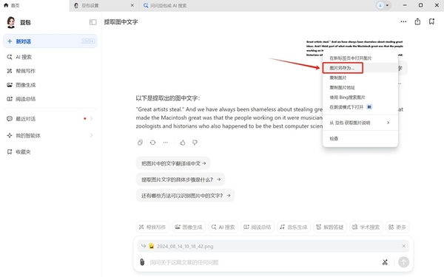
Task: Click the scissors icon in the input box
Action: (x=385, y=262)
